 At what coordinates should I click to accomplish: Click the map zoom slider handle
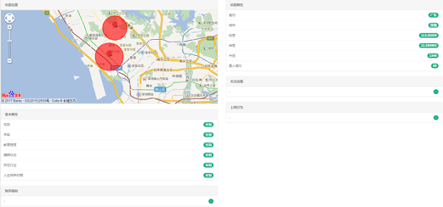10,41
